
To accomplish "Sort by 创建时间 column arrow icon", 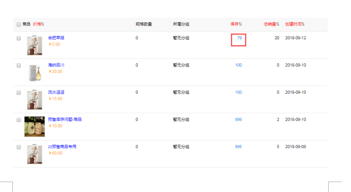I will (303, 24).
